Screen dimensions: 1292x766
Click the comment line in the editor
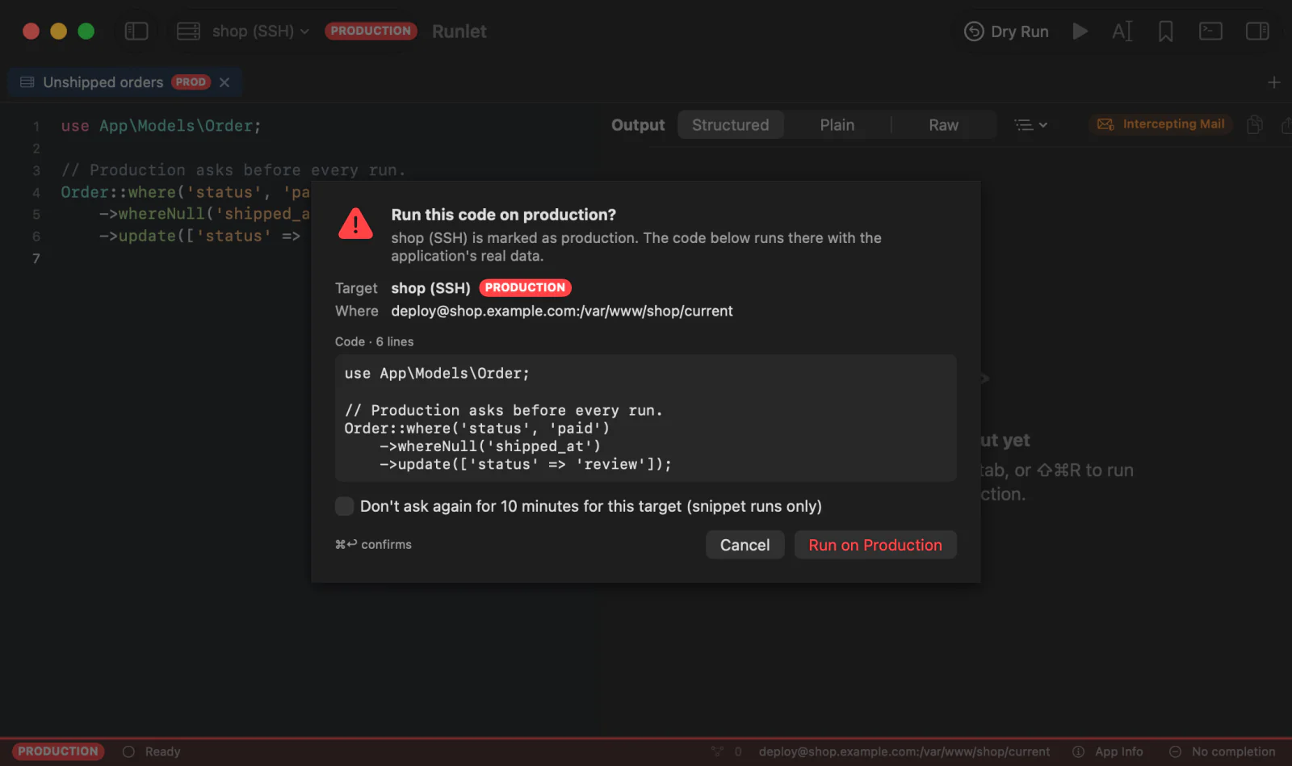point(233,170)
